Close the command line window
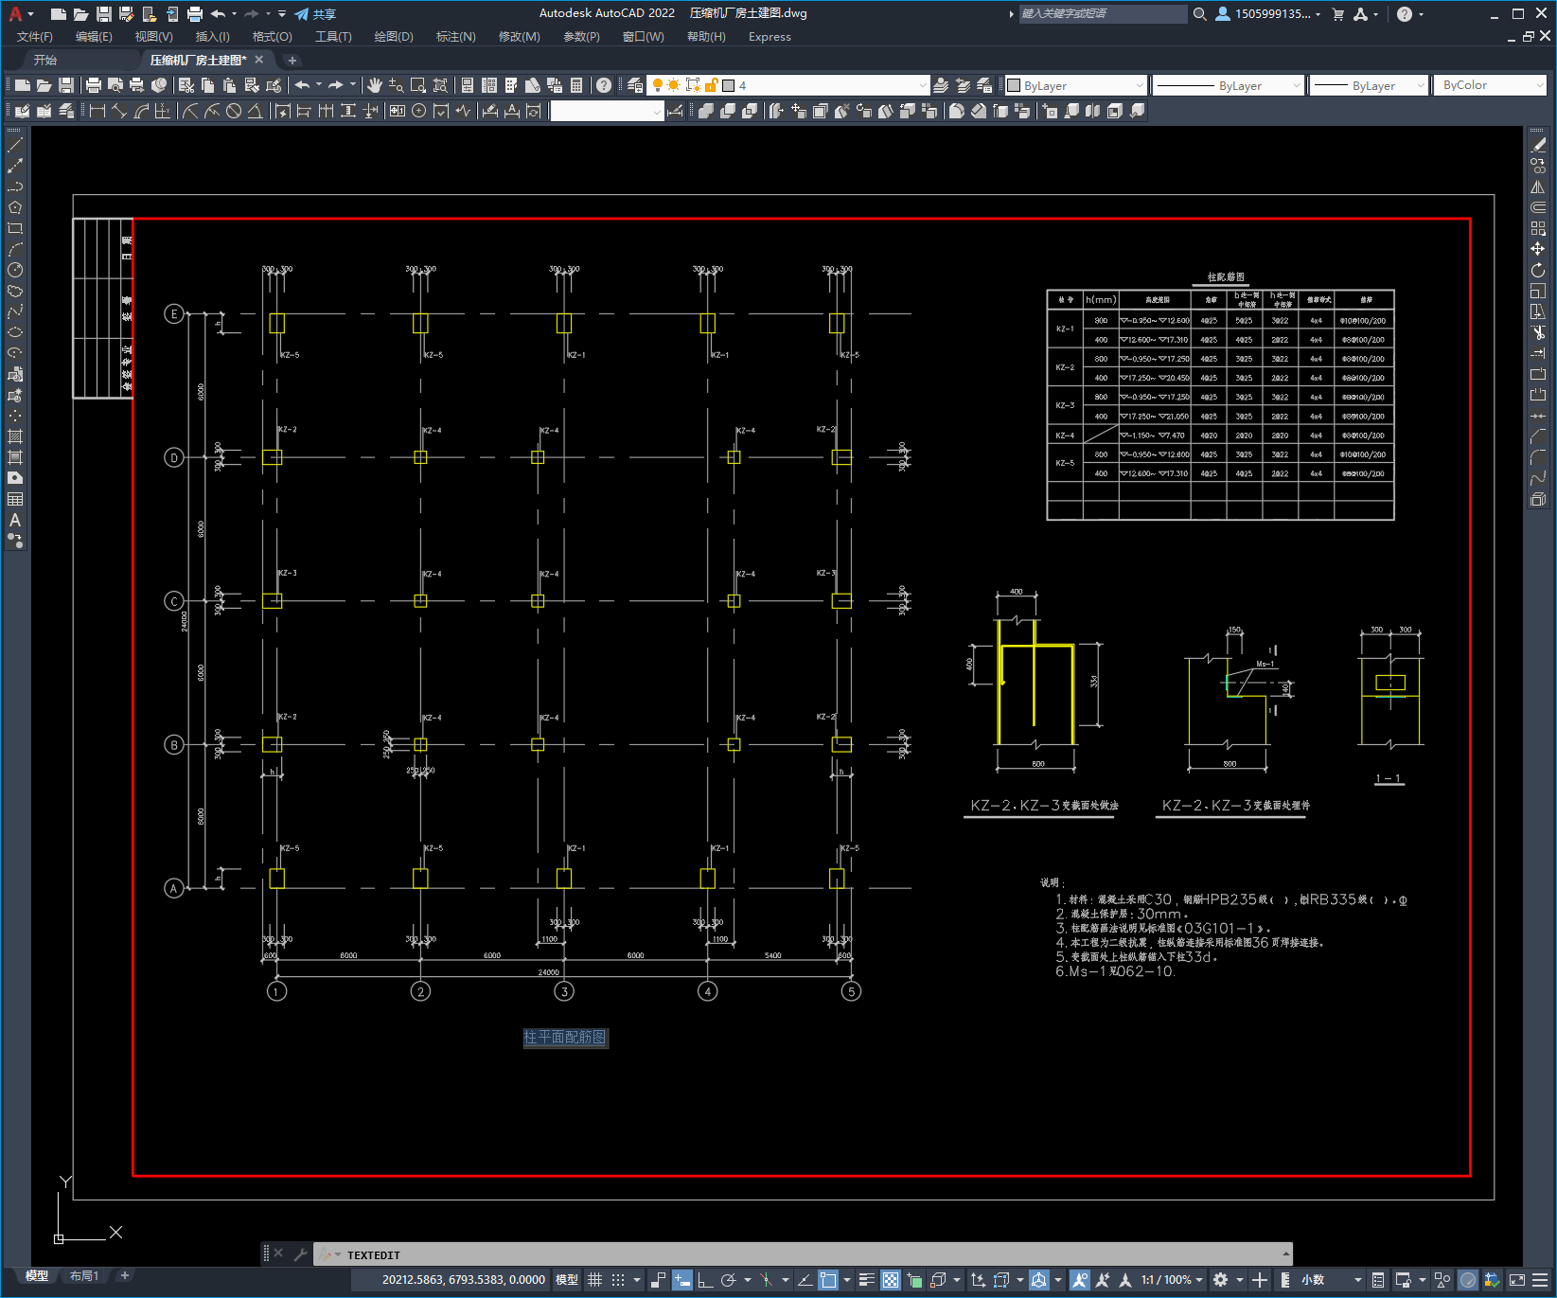This screenshot has height=1298, width=1557. point(278,1254)
